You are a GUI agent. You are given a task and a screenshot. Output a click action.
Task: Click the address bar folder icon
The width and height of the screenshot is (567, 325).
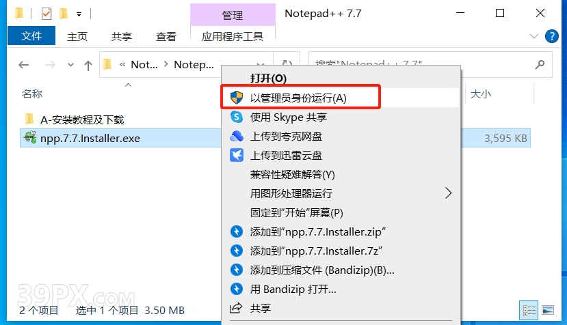(x=107, y=65)
